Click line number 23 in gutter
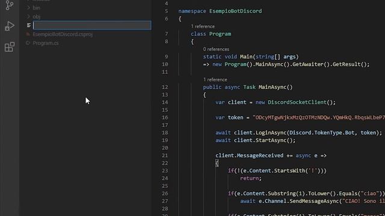 tap(165, 170)
